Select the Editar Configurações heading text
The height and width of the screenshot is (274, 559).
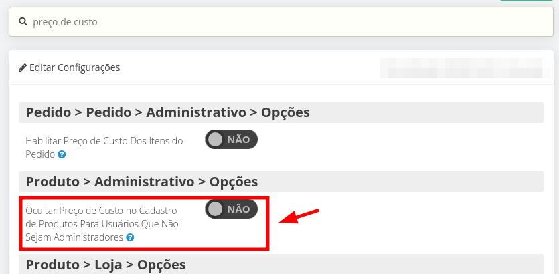point(74,67)
